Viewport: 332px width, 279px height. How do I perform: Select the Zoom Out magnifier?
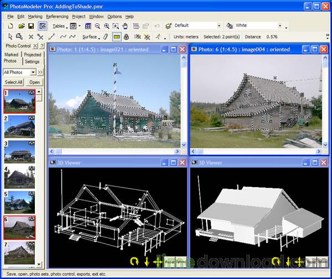click(x=97, y=26)
